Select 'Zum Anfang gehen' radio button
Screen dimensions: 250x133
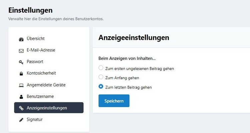click(x=101, y=77)
